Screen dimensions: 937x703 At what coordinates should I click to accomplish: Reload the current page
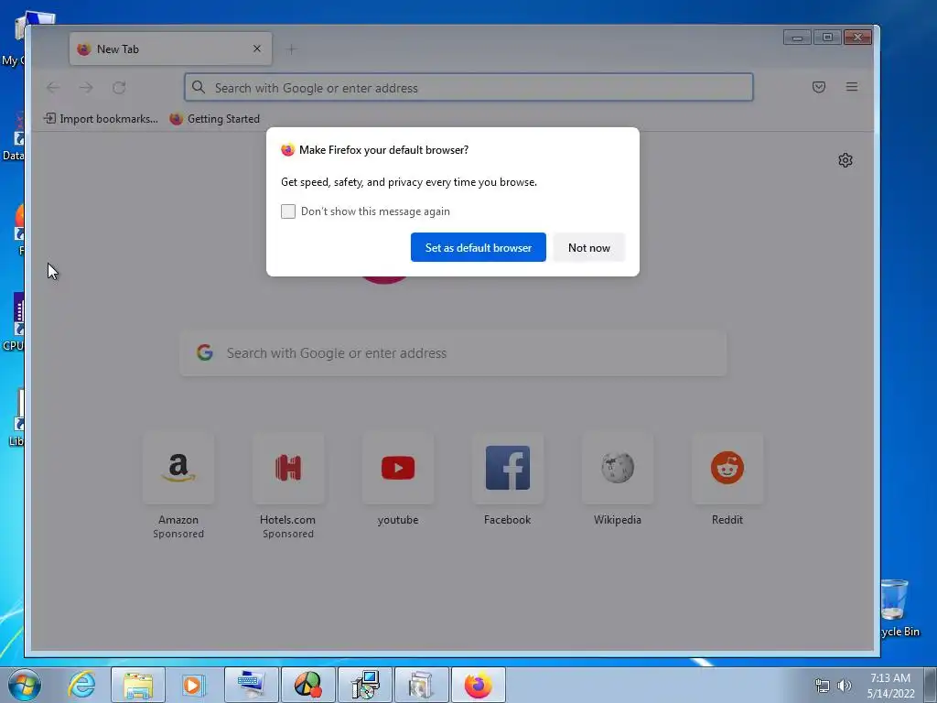119,88
